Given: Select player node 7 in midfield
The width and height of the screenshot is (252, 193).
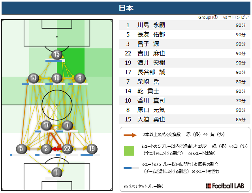Looking at the screenshot, I should pos(67,125).
